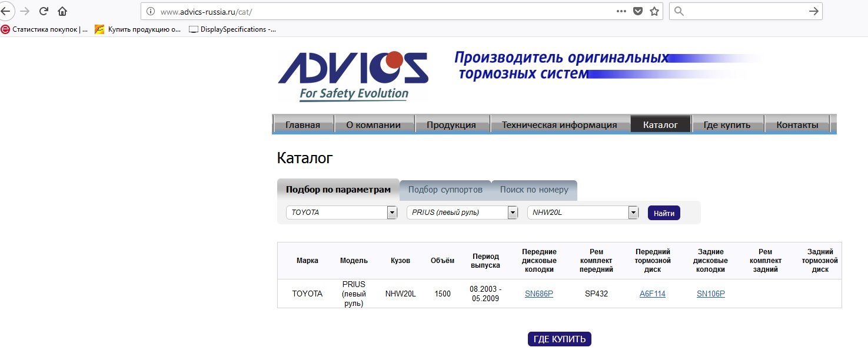Open page actions three-dot menu
The width and height of the screenshot is (868, 354).
pos(621,11)
